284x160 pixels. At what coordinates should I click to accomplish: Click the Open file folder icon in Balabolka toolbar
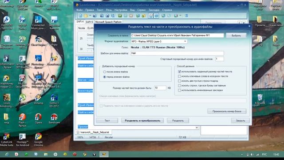(x=86, y=16)
